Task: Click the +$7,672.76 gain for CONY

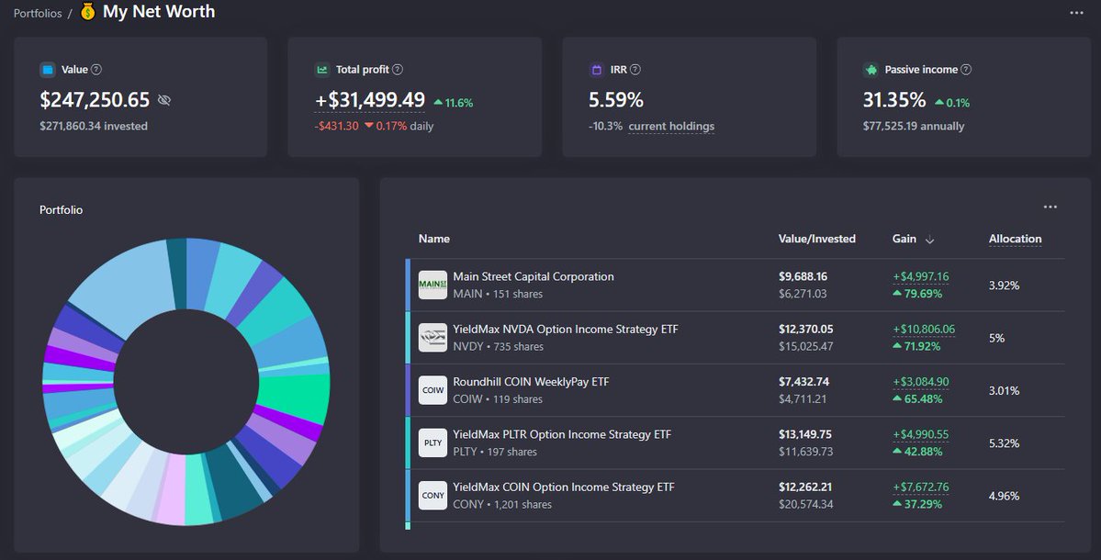Action: pyautogui.click(x=920, y=487)
